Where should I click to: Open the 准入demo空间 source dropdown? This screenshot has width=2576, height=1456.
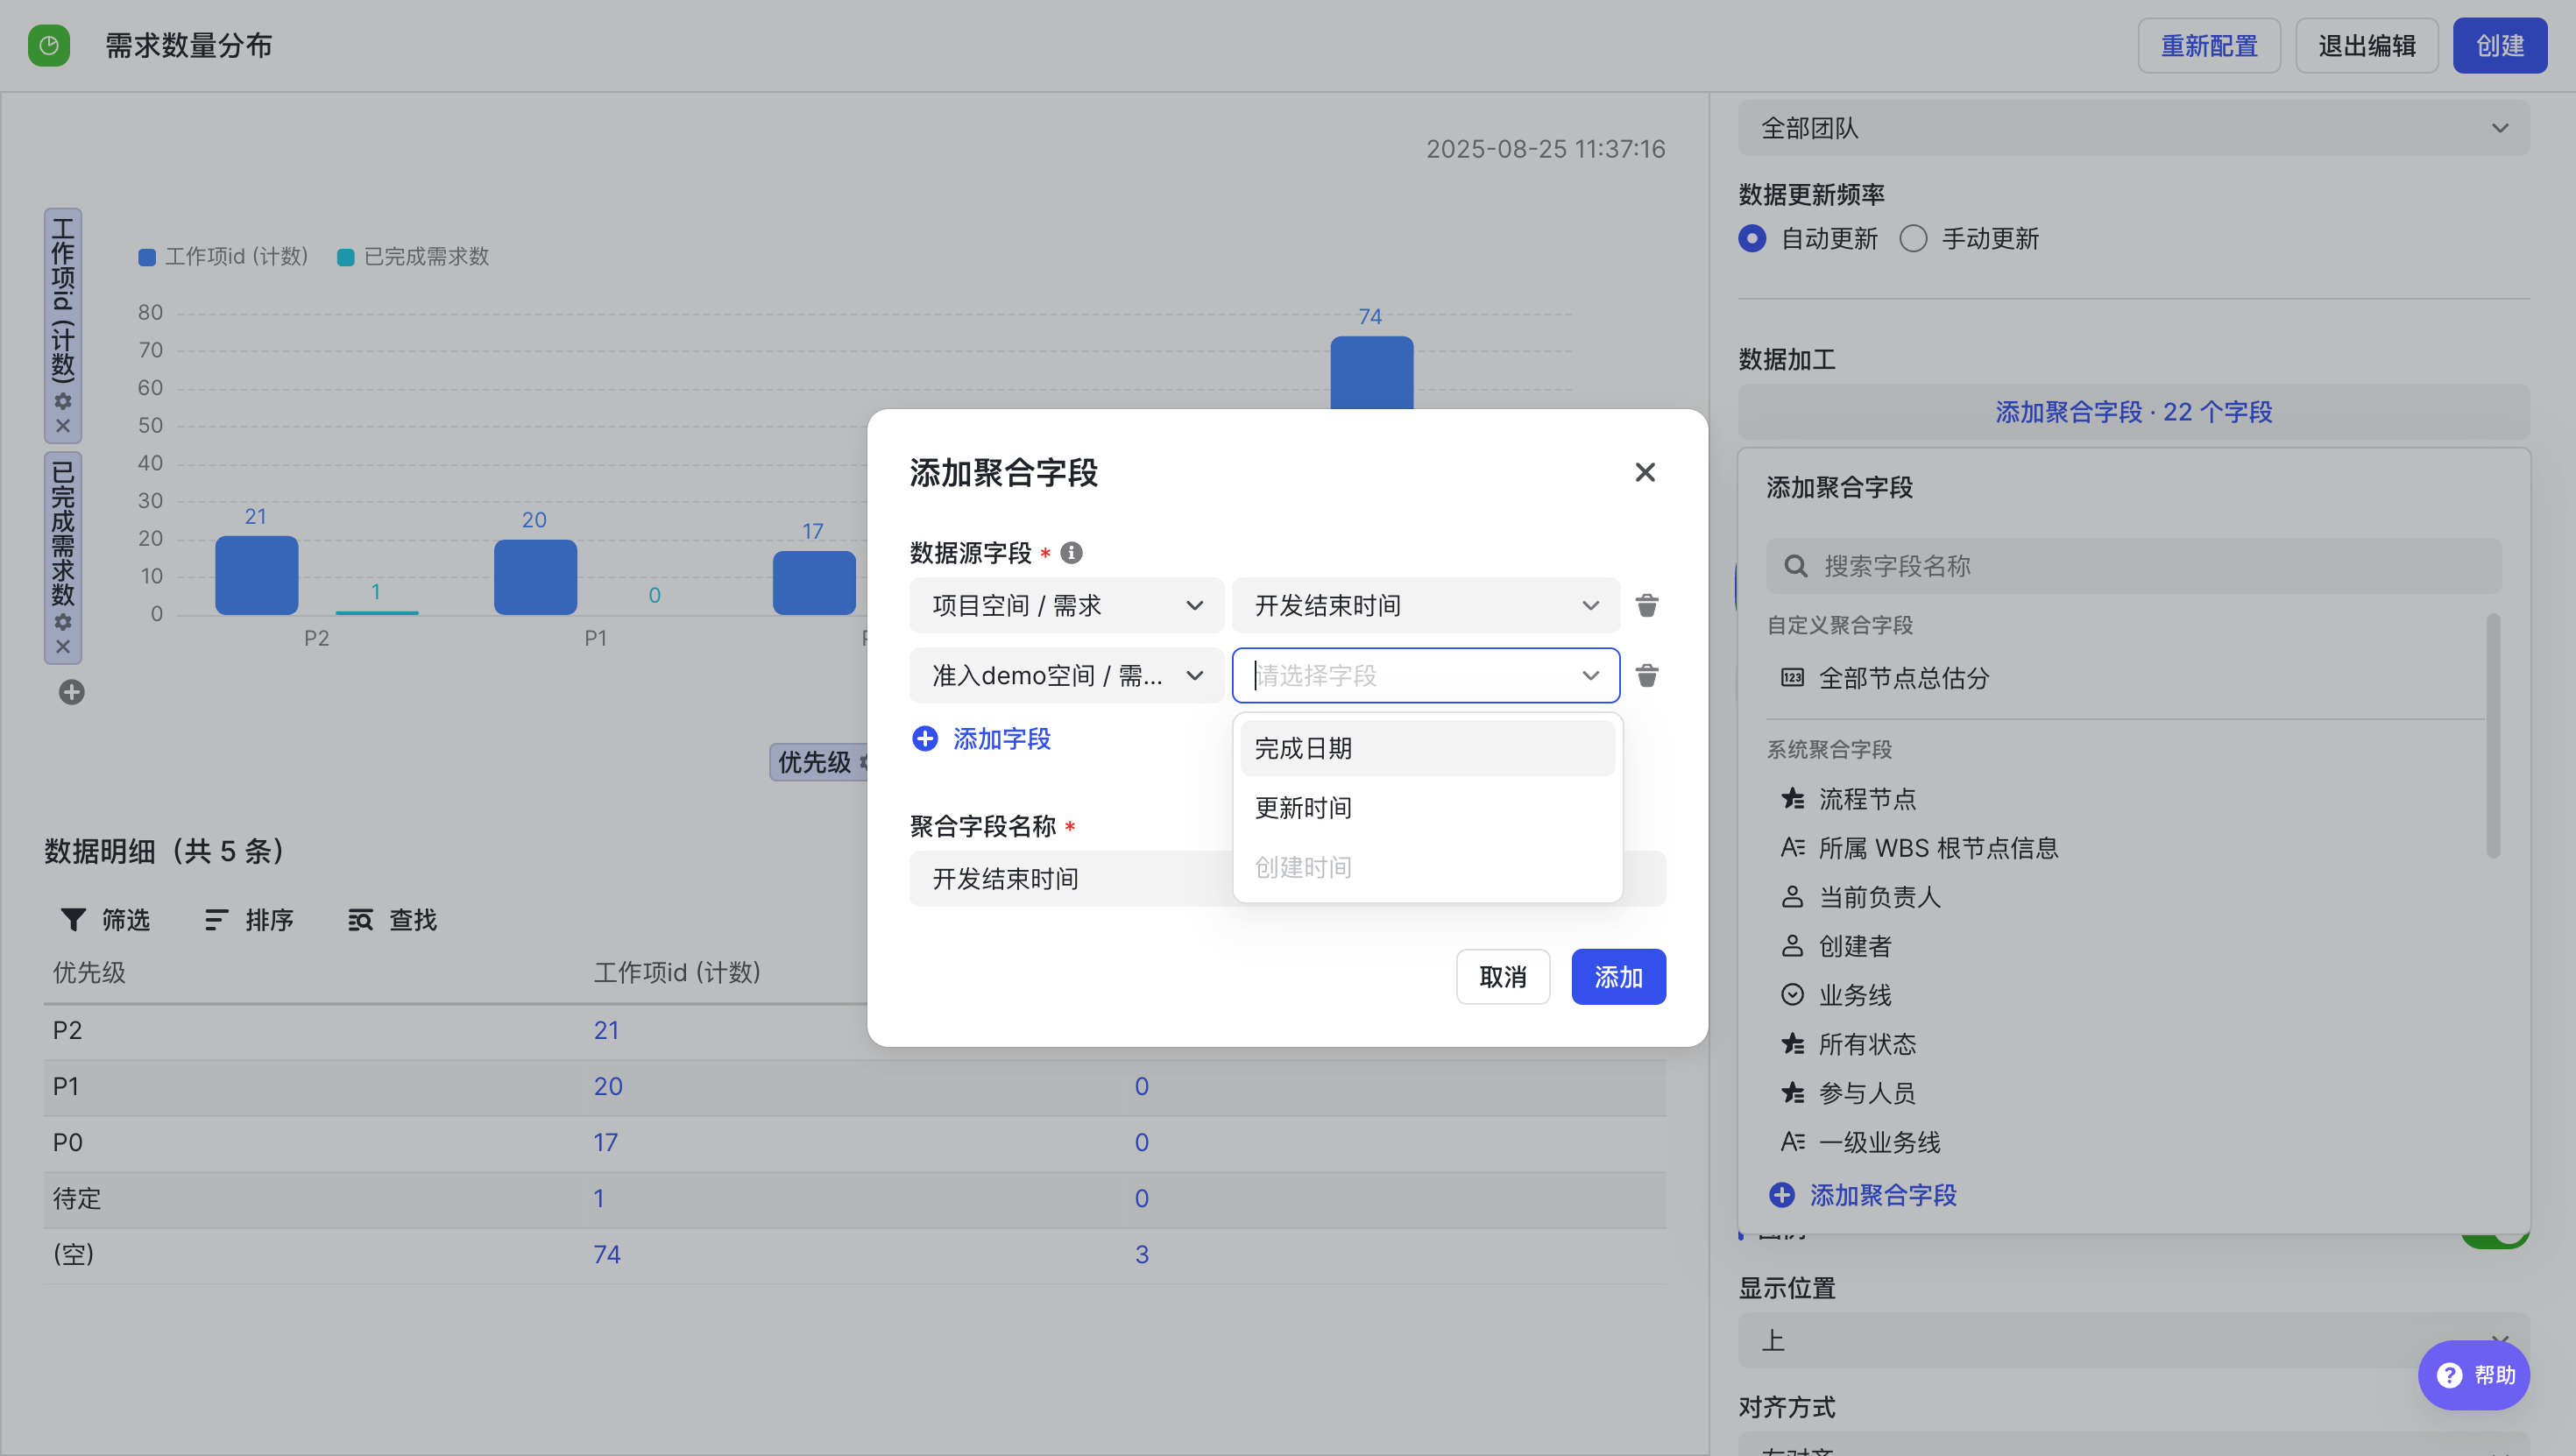point(1066,675)
